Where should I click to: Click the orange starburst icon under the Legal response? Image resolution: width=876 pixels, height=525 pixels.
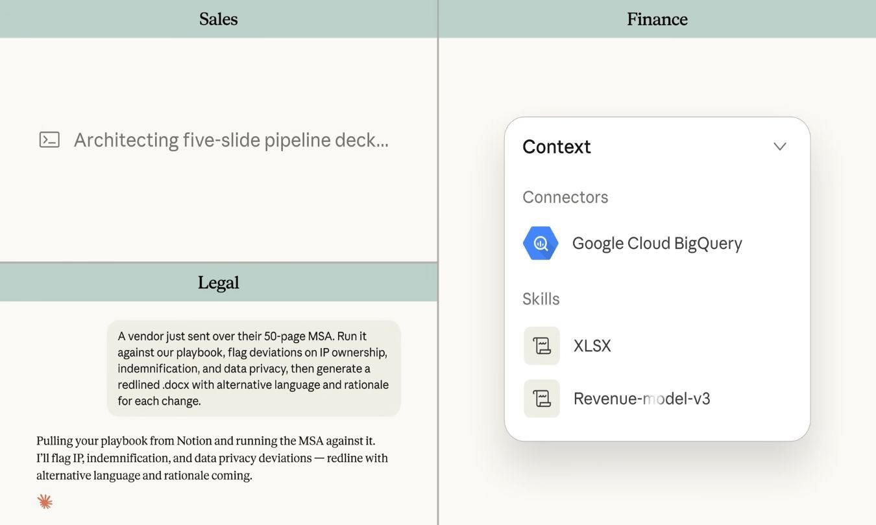pos(45,501)
